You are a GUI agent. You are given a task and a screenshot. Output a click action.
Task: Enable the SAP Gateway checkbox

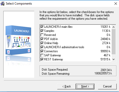click(42, 55)
